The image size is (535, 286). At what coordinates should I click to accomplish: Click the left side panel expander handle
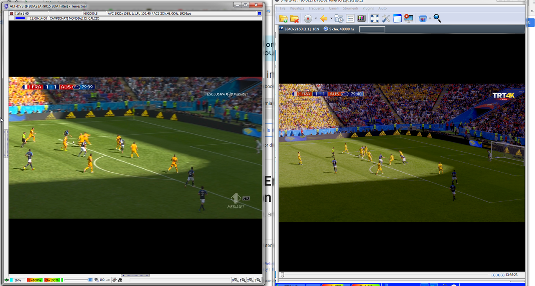click(x=6, y=143)
